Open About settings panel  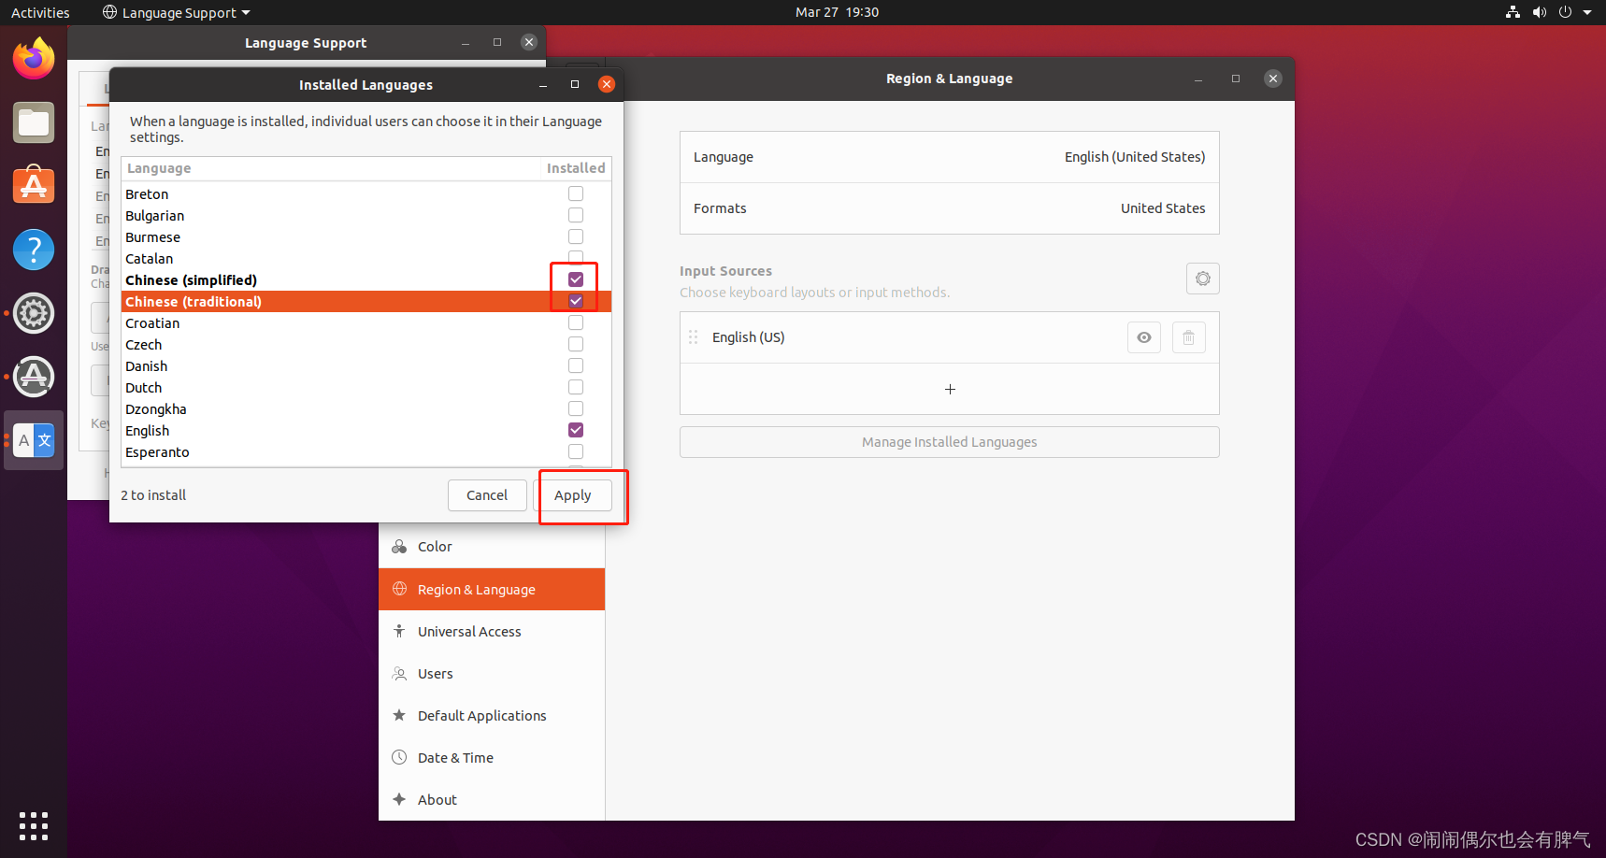pyautogui.click(x=492, y=800)
